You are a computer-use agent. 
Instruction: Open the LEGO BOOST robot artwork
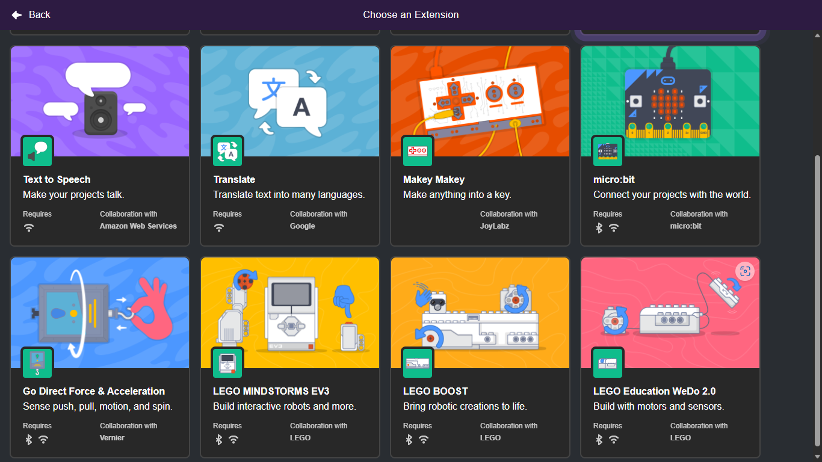pos(480,313)
